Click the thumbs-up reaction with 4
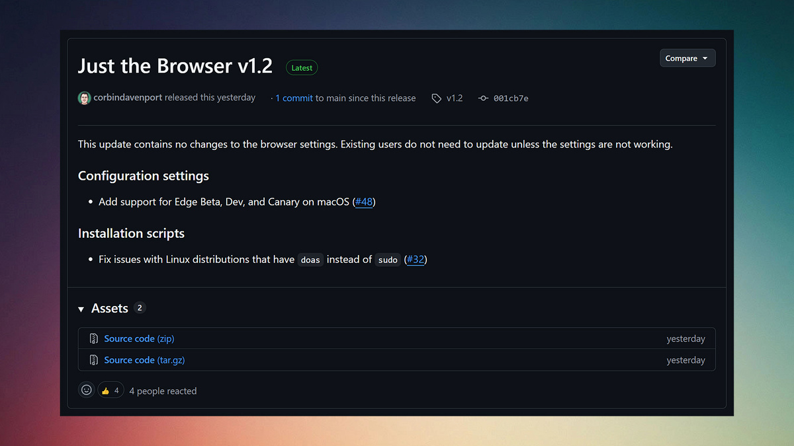 click(110, 390)
